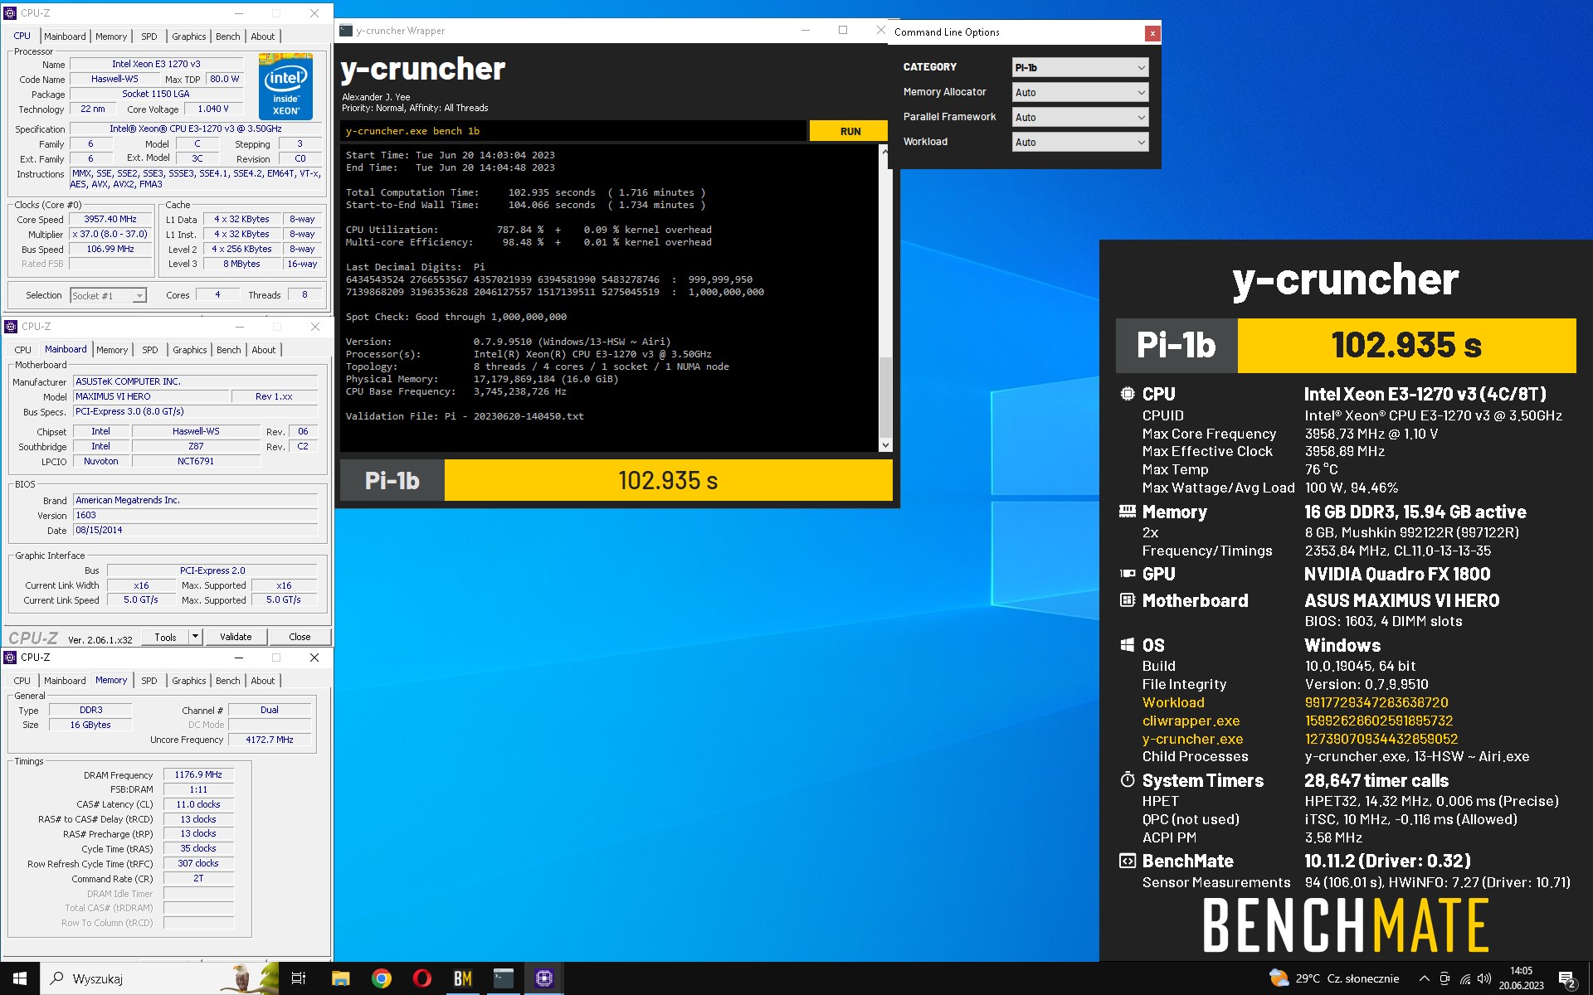This screenshot has height=995, width=1593.
Task: Open the CATEGORY dropdown showing Pi-1b
Action: pos(1080,67)
